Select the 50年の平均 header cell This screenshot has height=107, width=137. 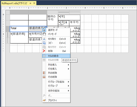[53, 20]
